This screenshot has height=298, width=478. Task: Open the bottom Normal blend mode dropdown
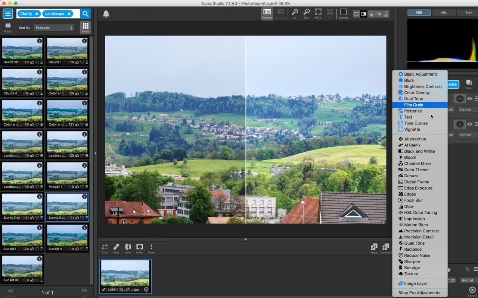click(x=468, y=280)
